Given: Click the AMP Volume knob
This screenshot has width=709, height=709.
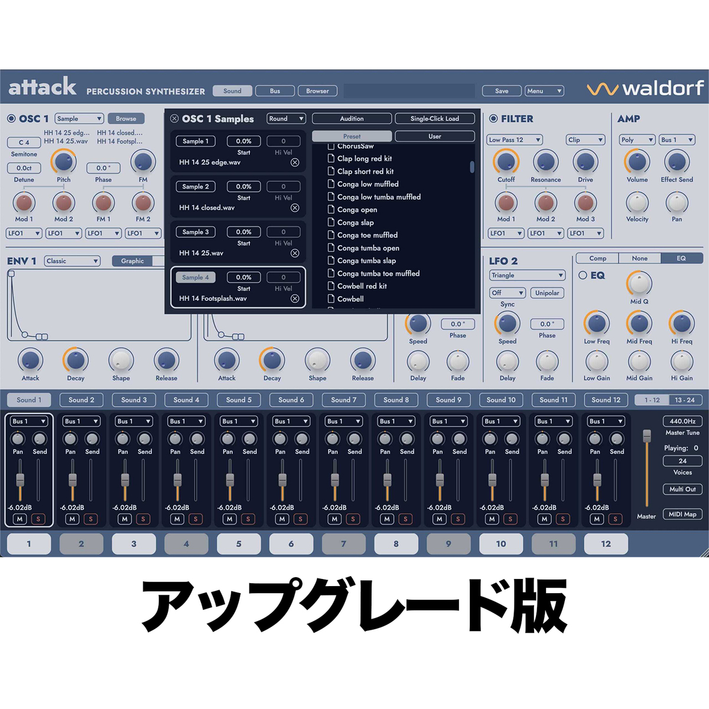Looking at the screenshot, I should pos(637,161).
